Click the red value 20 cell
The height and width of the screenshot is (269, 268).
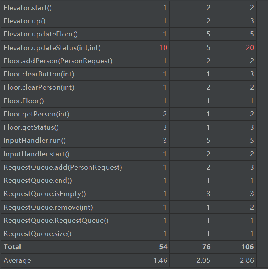[249, 47]
